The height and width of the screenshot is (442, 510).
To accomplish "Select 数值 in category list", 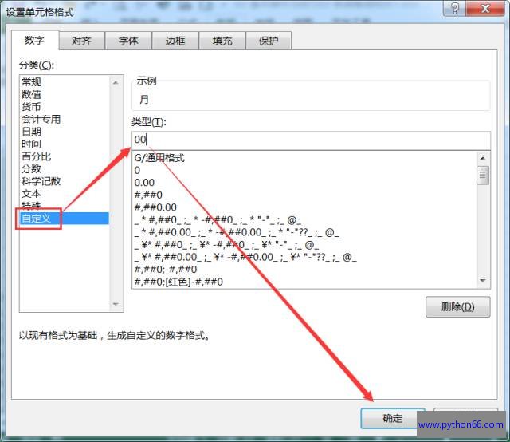I will click(x=32, y=94).
